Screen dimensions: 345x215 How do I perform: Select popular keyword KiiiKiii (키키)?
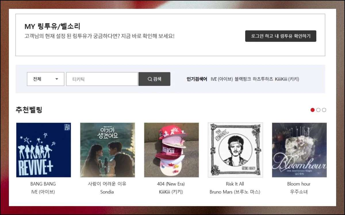click(x=287, y=79)
